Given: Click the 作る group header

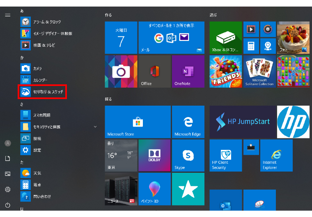Looking at the screenshot, I should point(108,15).
